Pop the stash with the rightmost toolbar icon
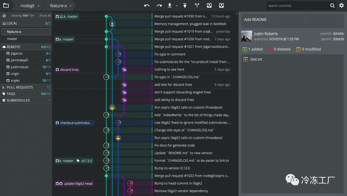Viewport: 347px width, 196px height. click(x=221, y=5)
